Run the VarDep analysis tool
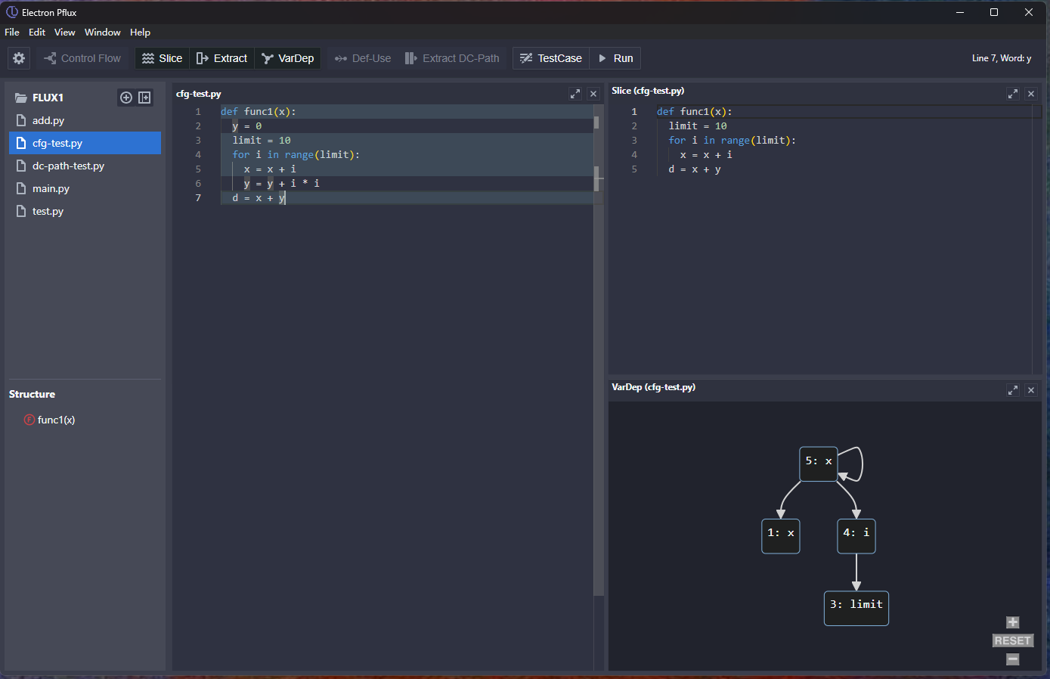Screen dimensions: 1050x679 [287, 58]
